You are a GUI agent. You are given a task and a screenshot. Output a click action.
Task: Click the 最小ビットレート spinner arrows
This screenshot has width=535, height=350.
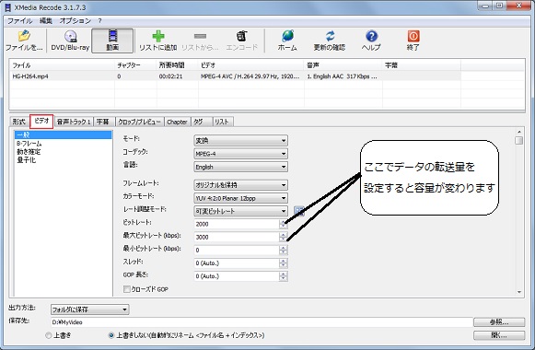(283, 250)
